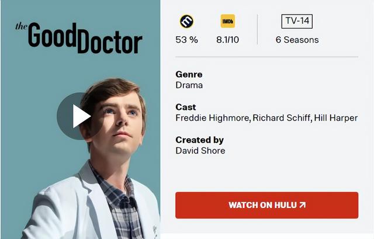Click the IMDb logo icon
Image resolution: width=374 pixels, height=239 pixels.
[227, 21]
